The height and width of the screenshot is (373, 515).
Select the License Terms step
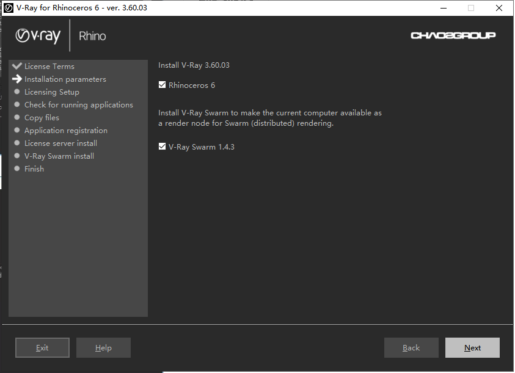click(49, 67)
